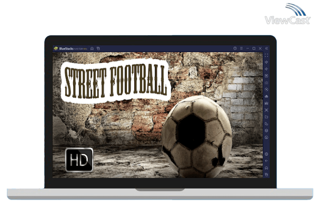Open the greyed-out keyboard controls icon

pos(266,83)
